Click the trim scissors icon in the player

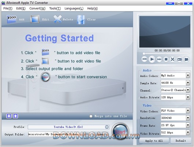point(173,59)
